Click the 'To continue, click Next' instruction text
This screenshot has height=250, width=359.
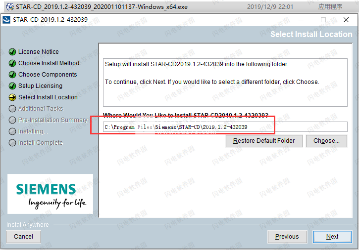tap(212, 82)
